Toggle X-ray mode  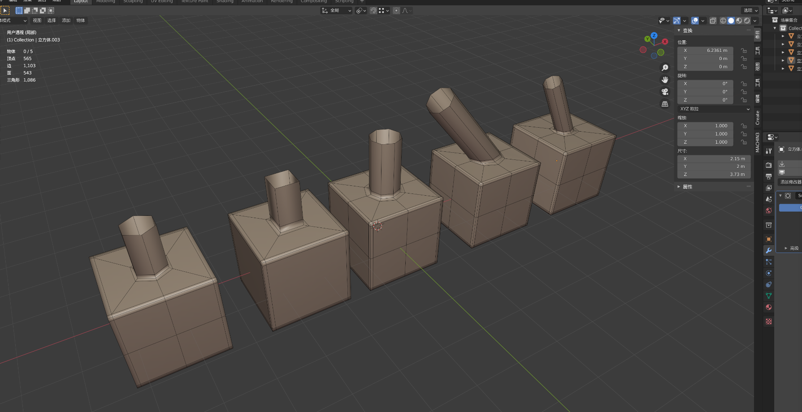pyautogui.click(x=713, y=21)
